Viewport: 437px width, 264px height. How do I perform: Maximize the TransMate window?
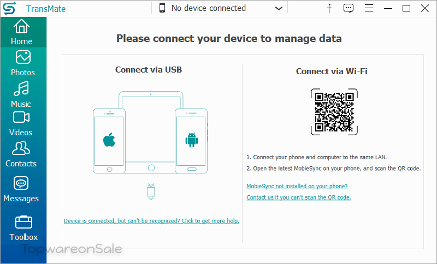[406, 8]
